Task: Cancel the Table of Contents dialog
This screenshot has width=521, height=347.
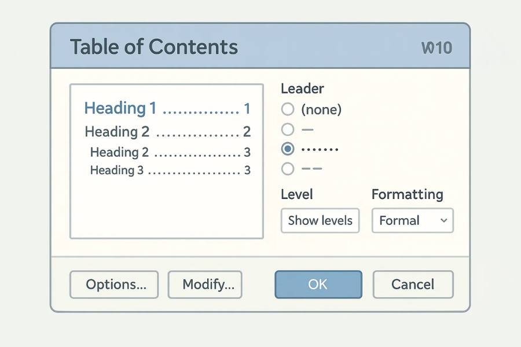Action: (x=413, y=285)
